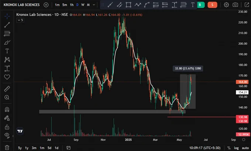Screen dimensions: 251x151
Task: Pick the parallel channel icon in floating toolbar
Action: [120, 5]
